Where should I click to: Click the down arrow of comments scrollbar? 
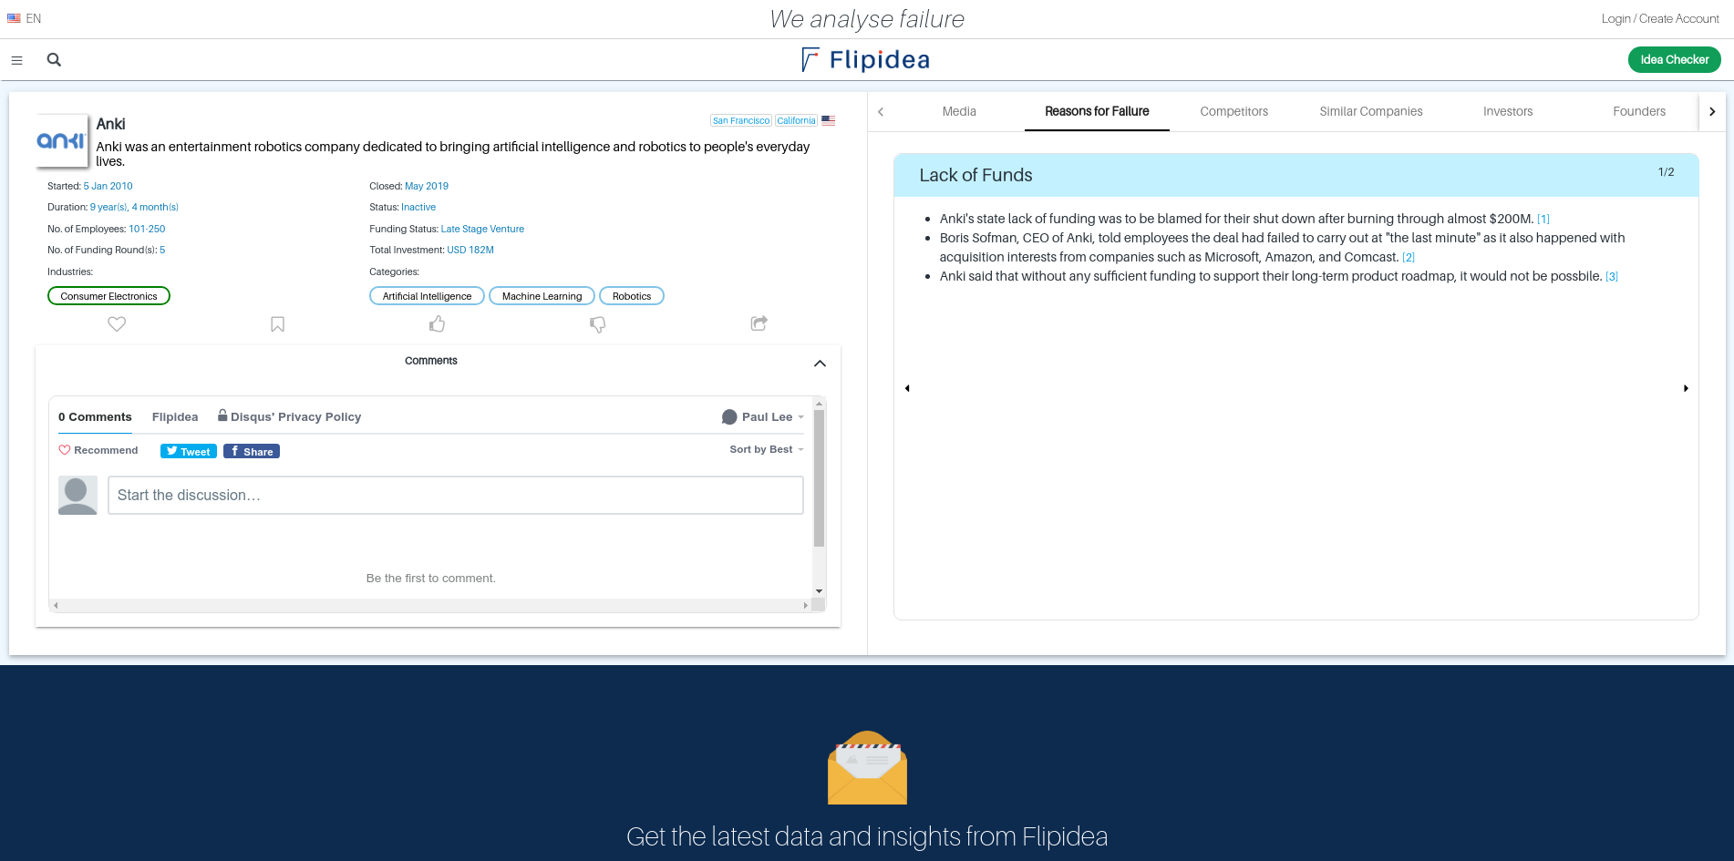[819, 591]
